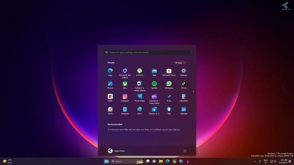Open the Clock app

[x=110, y=110]
